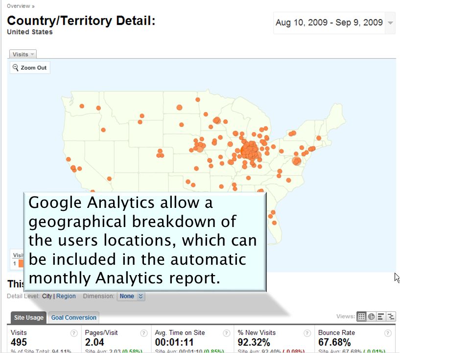Click the Zoom Out magnifier icon
Screen dimensions: 470x353
pos(15,68)
